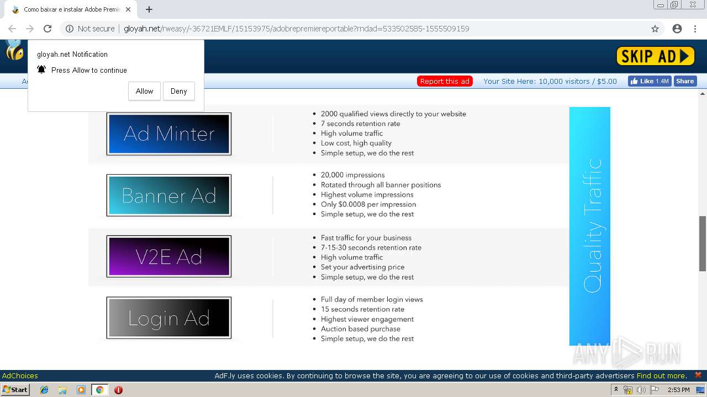The width and height of the screenshot is (707, 397).
Task: Dismiss the cookie notice with X
Action: [698, 375]
